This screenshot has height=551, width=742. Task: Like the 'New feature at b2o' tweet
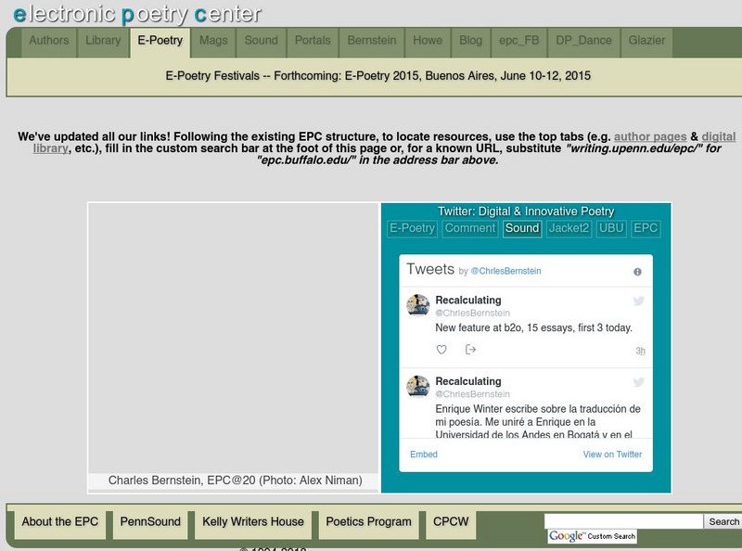pos(441,350)
